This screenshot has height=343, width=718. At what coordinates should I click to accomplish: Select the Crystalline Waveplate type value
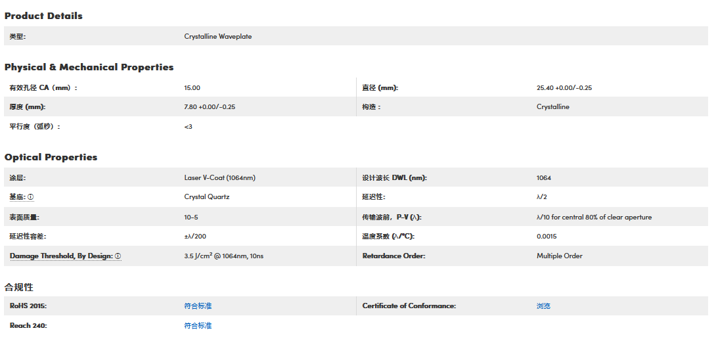tap(217, 37)
